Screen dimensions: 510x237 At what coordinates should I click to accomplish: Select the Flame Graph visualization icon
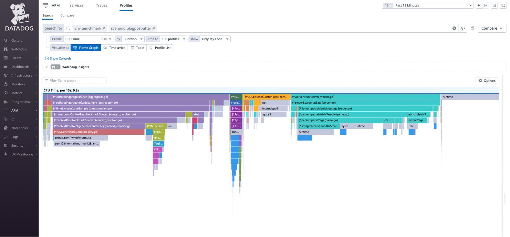pos(76,48)
